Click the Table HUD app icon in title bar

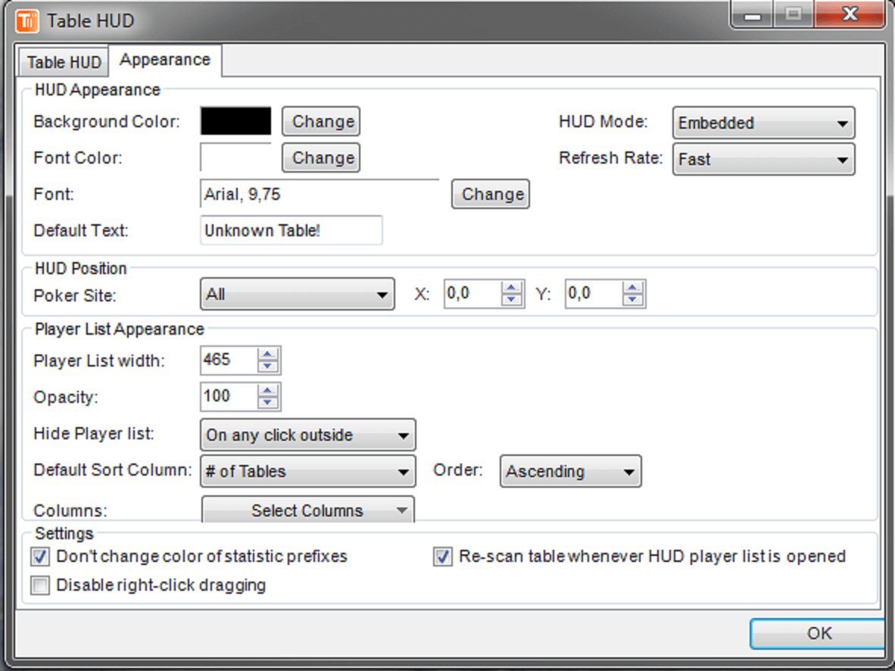tap(27, 20)
